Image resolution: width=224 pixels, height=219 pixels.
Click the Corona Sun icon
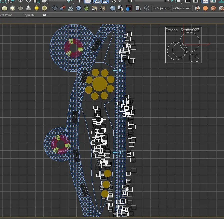[37, 8]
